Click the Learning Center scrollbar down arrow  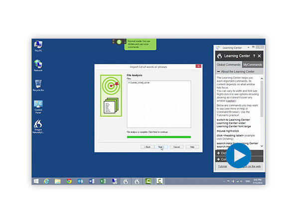click(262, 146)
